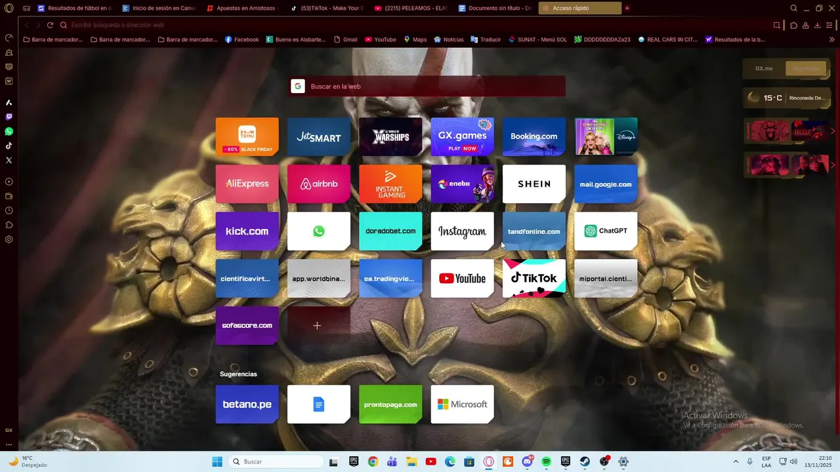Expand the second game deals carousel arrow

click(x=833, y=165)
